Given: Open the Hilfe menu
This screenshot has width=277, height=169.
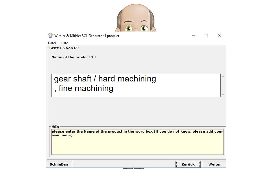Looking at the screenshot, I should point(64,43).
